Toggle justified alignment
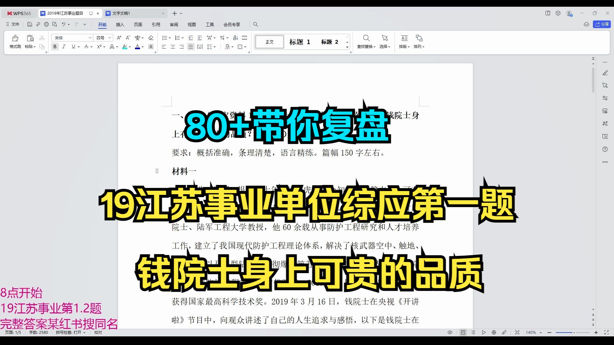 [191, 47]
